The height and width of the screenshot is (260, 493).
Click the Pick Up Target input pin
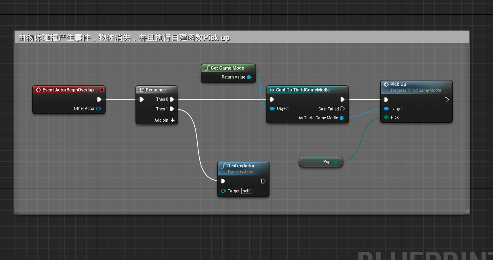(x=387, y=109)
